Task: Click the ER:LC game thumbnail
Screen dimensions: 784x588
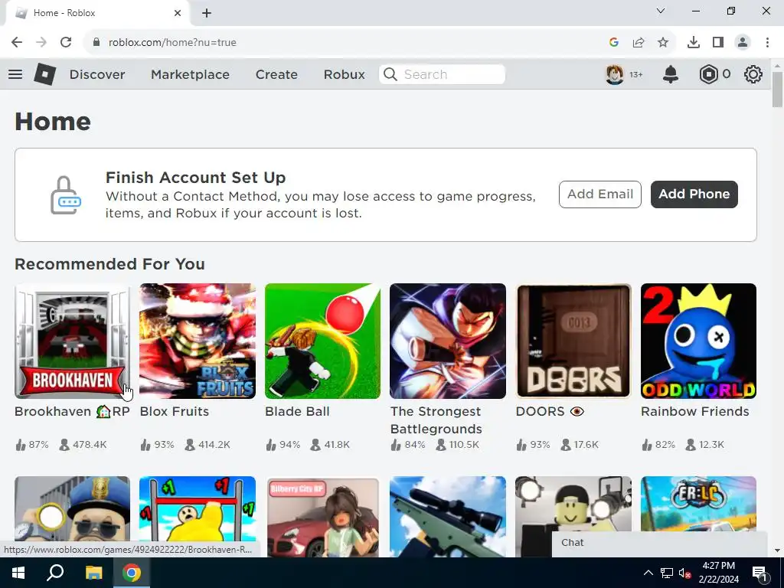Action: (x=698, y=504)
